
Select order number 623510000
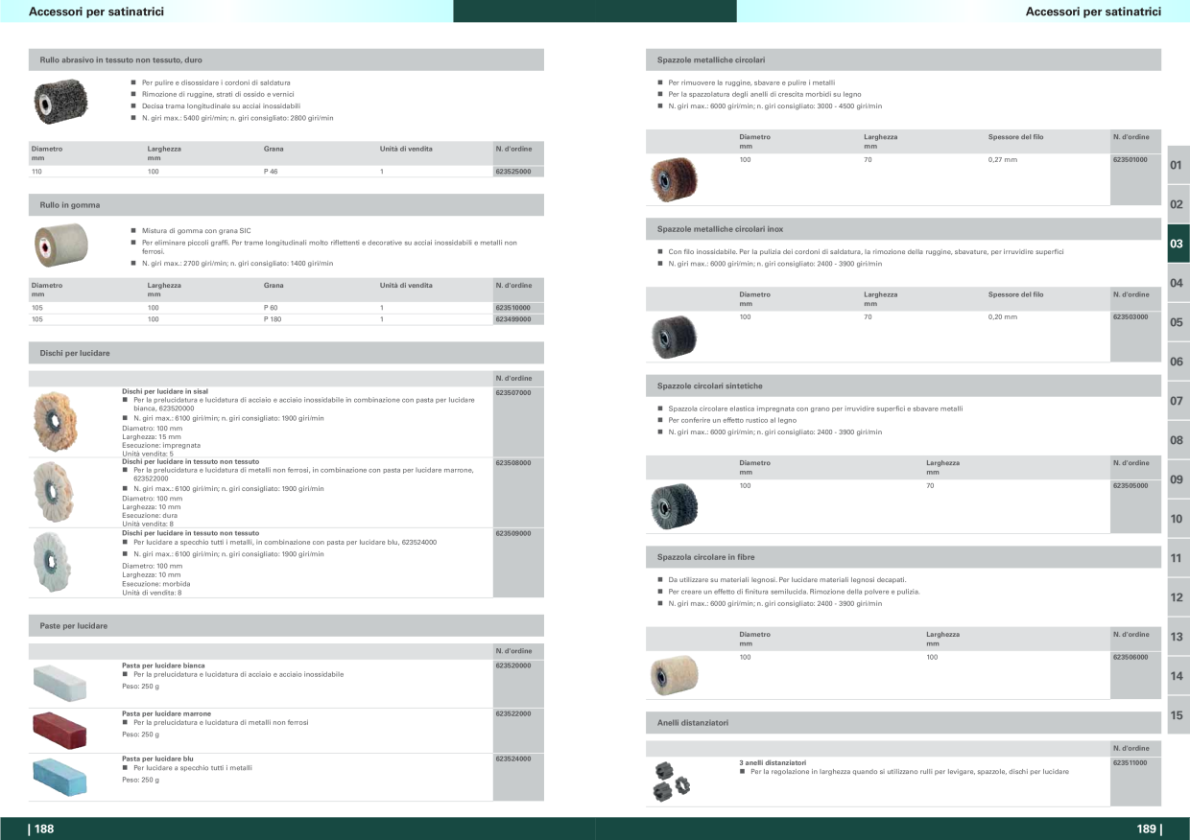(512, 308)
